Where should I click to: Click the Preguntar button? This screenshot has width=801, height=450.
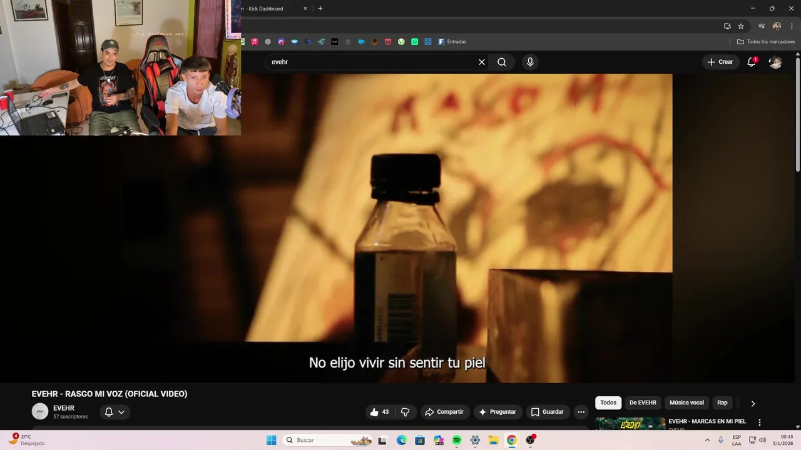[497, 412]
